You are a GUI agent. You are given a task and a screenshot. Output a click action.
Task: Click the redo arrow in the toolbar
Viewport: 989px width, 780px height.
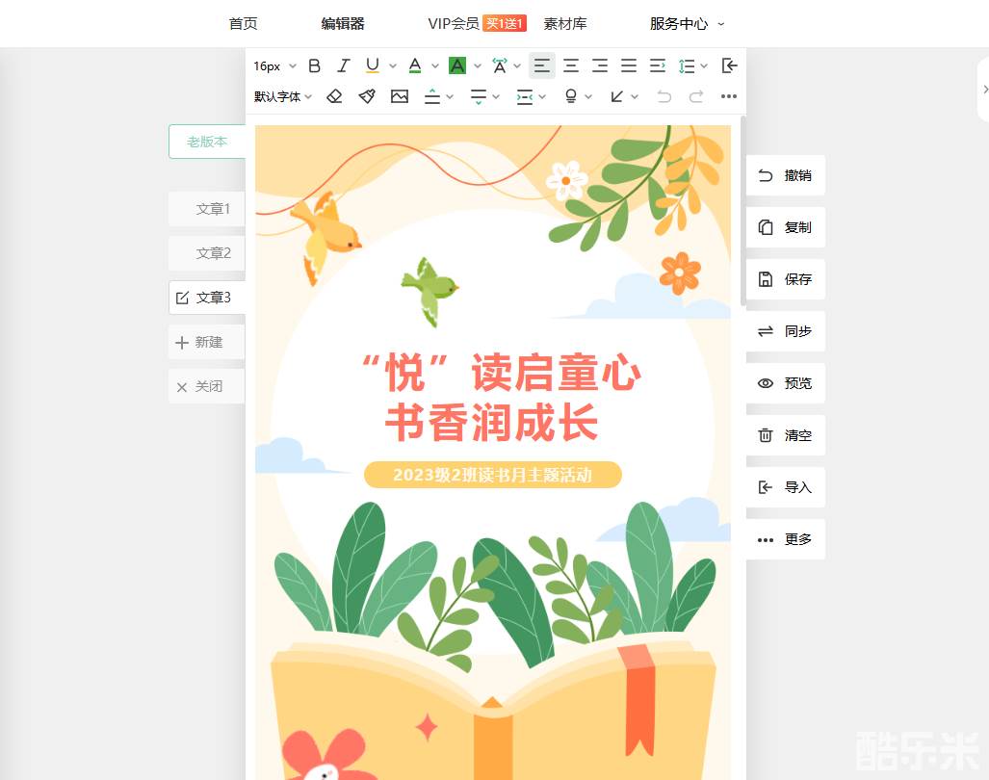point(696,96)
